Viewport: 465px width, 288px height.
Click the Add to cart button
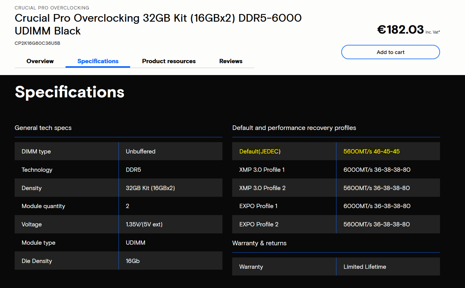(x=390, y=52)
